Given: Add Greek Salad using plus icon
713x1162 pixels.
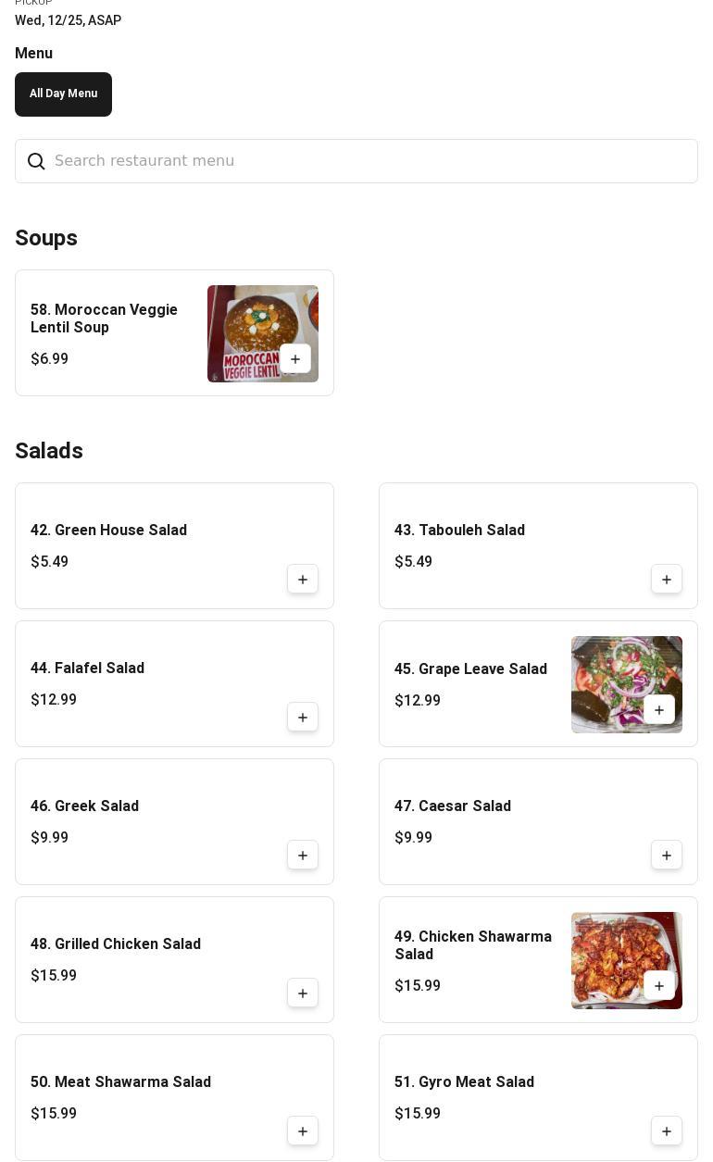Looking at the screenshot, I should point(303,856).
